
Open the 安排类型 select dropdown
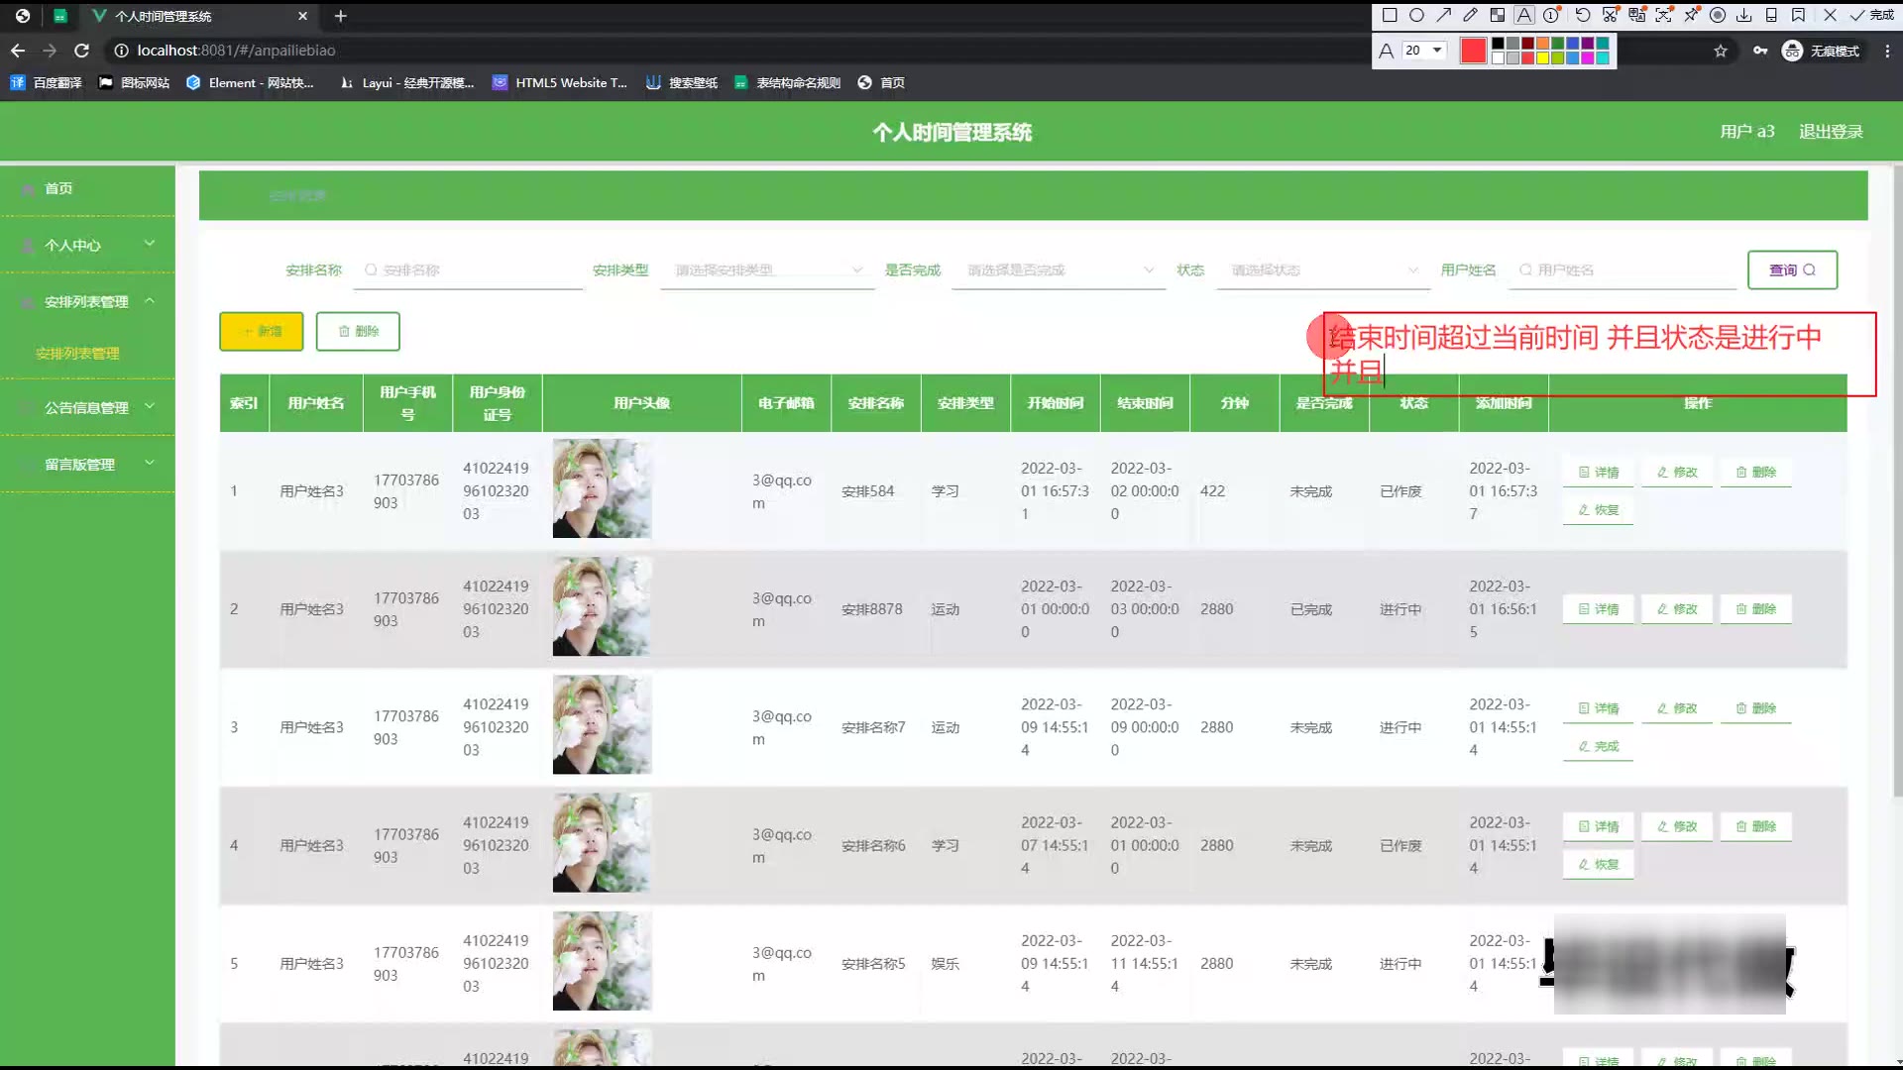[x=767, y=269]
